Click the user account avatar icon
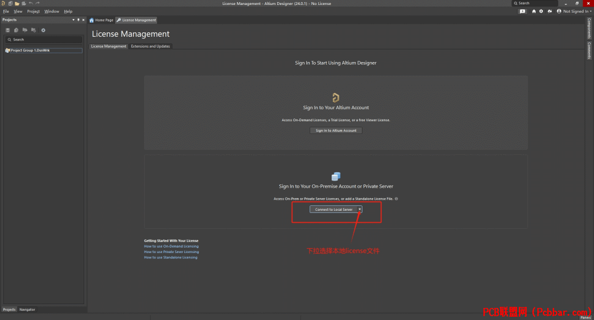Screen dimensions: 594x320 (559, 12)
